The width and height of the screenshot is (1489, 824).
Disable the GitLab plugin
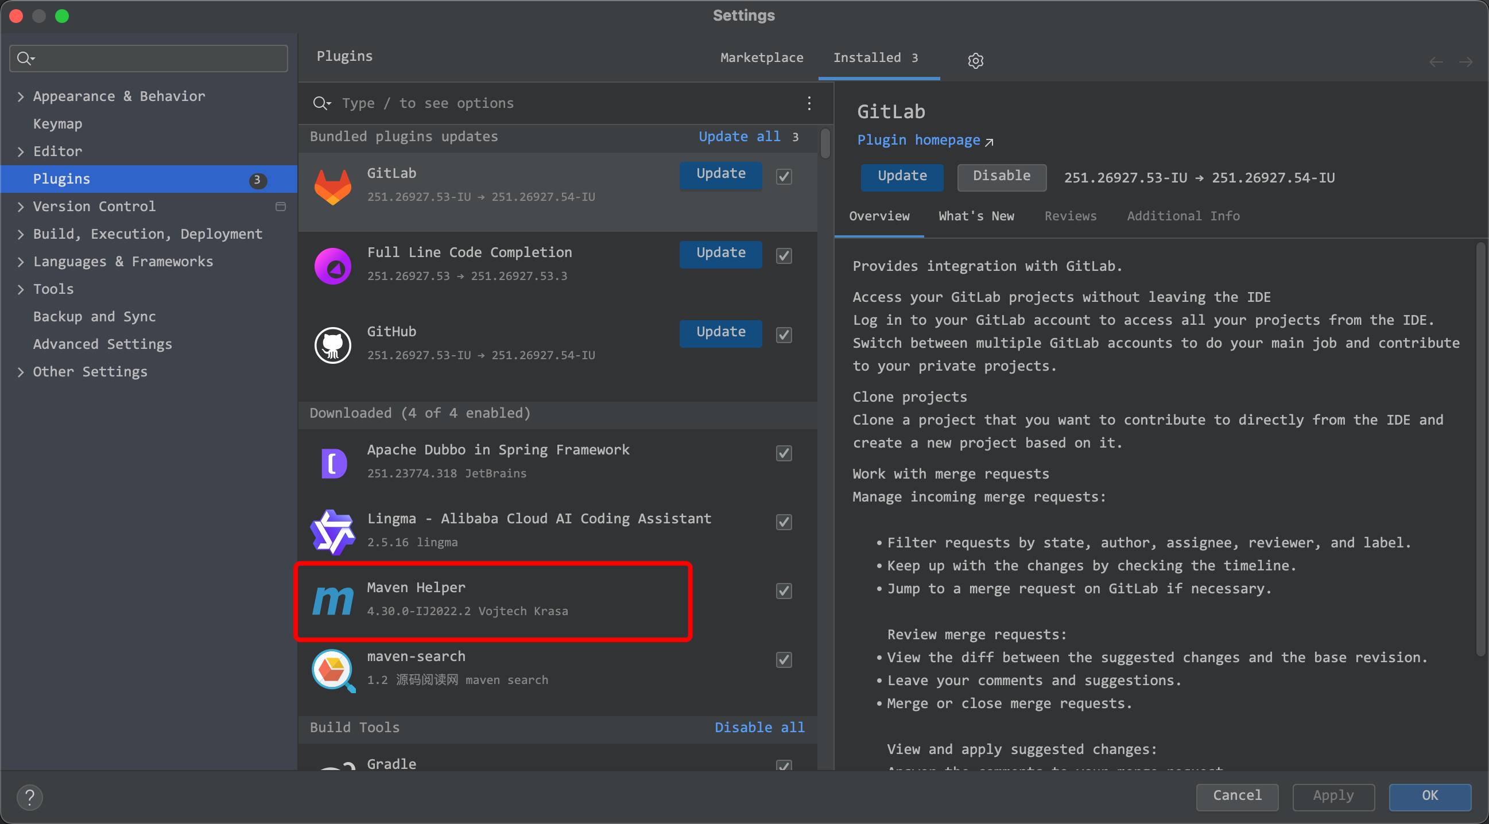pyautogui.click(x=1001, y=176)
